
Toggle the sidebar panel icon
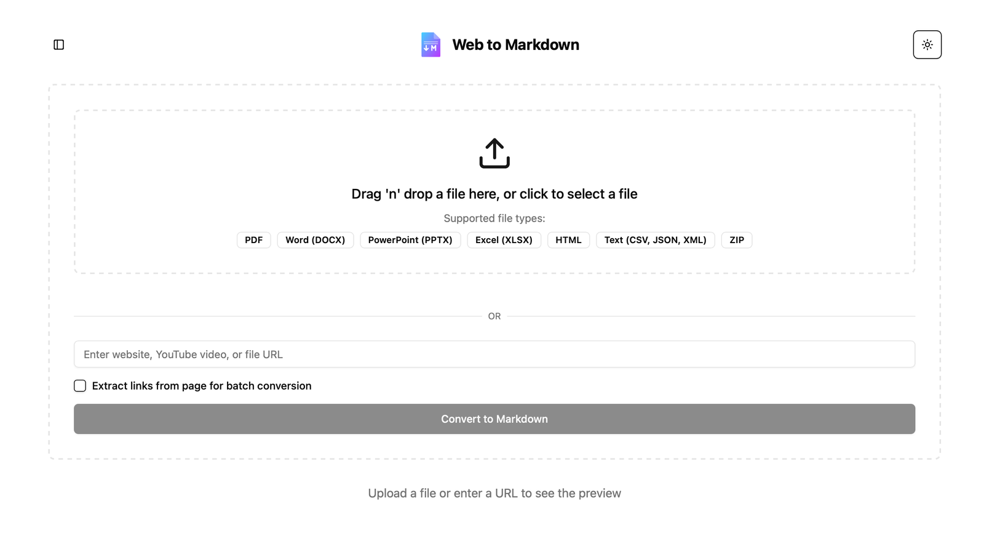pos(59,45)
